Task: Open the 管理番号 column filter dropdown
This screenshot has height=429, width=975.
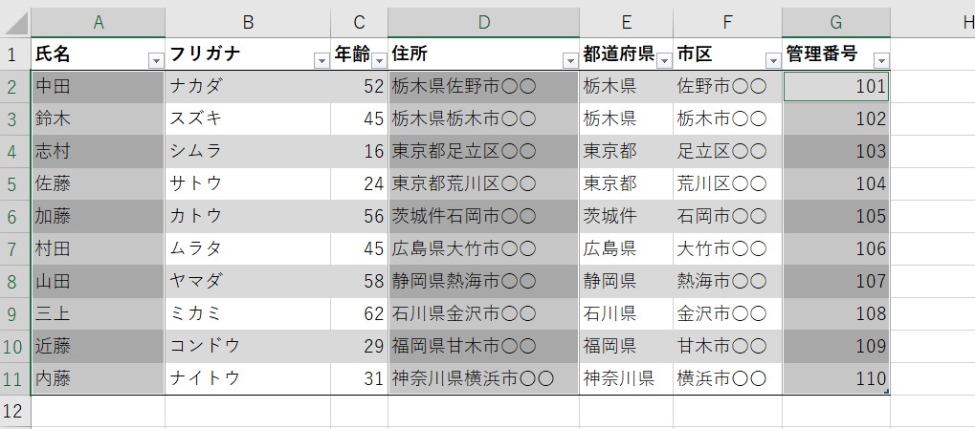Action: coord(881,61)
